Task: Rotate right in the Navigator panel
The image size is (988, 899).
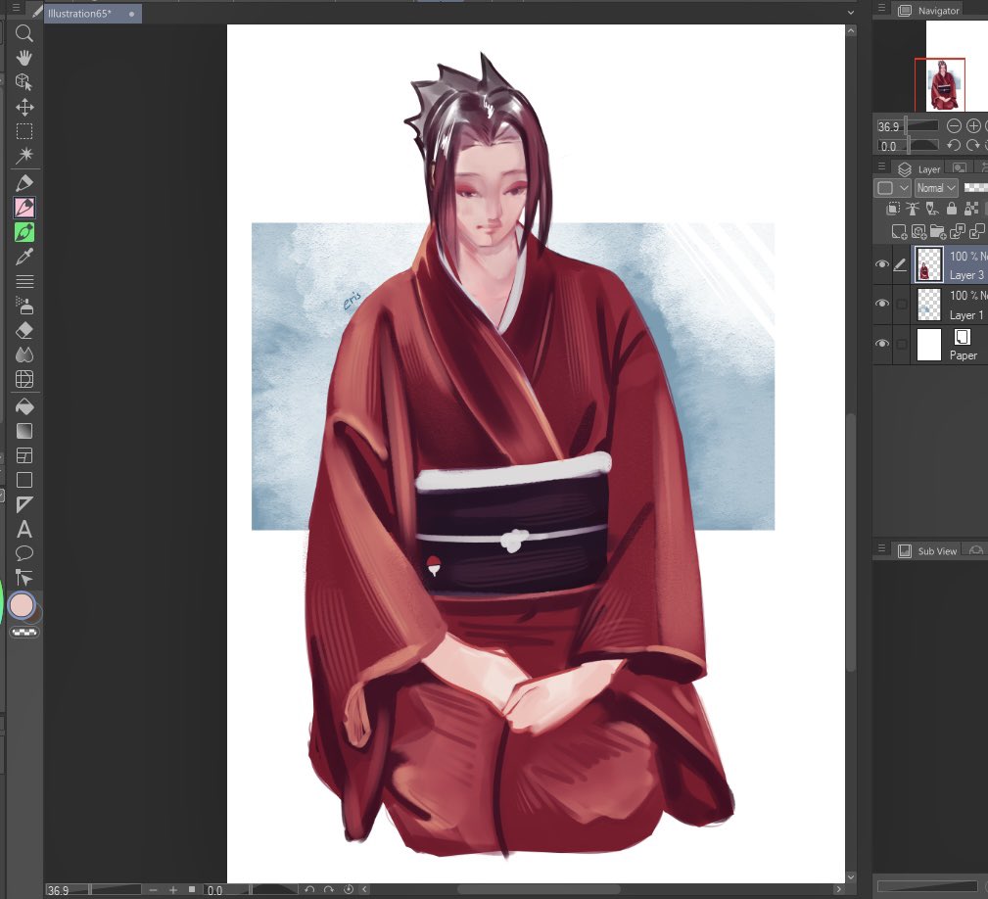Action: coord(973,146)
